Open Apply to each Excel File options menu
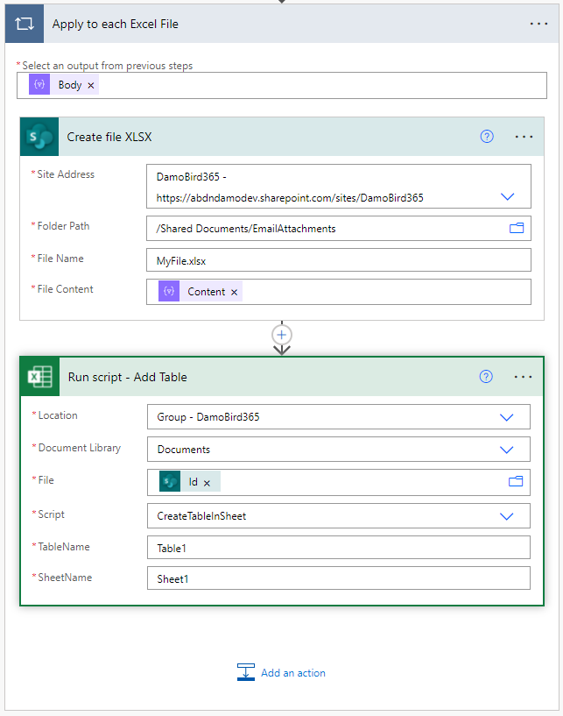This screenshot has height=716, width=563. pyautogui.click(x=538, y=24)
